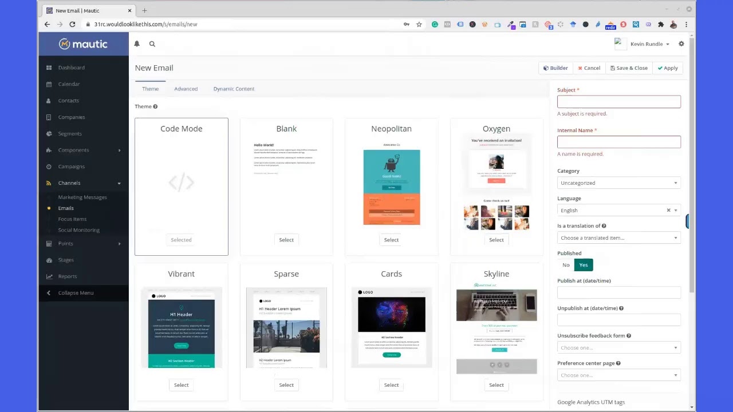The width and height of the screenshot is (733, 412).
Task: Reload the page in browser
Action: point(72,24)
